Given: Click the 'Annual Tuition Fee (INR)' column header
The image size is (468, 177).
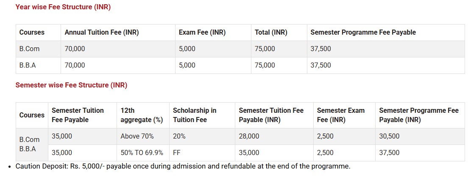Looking at the screenshot, I should [x=102, y=33].
